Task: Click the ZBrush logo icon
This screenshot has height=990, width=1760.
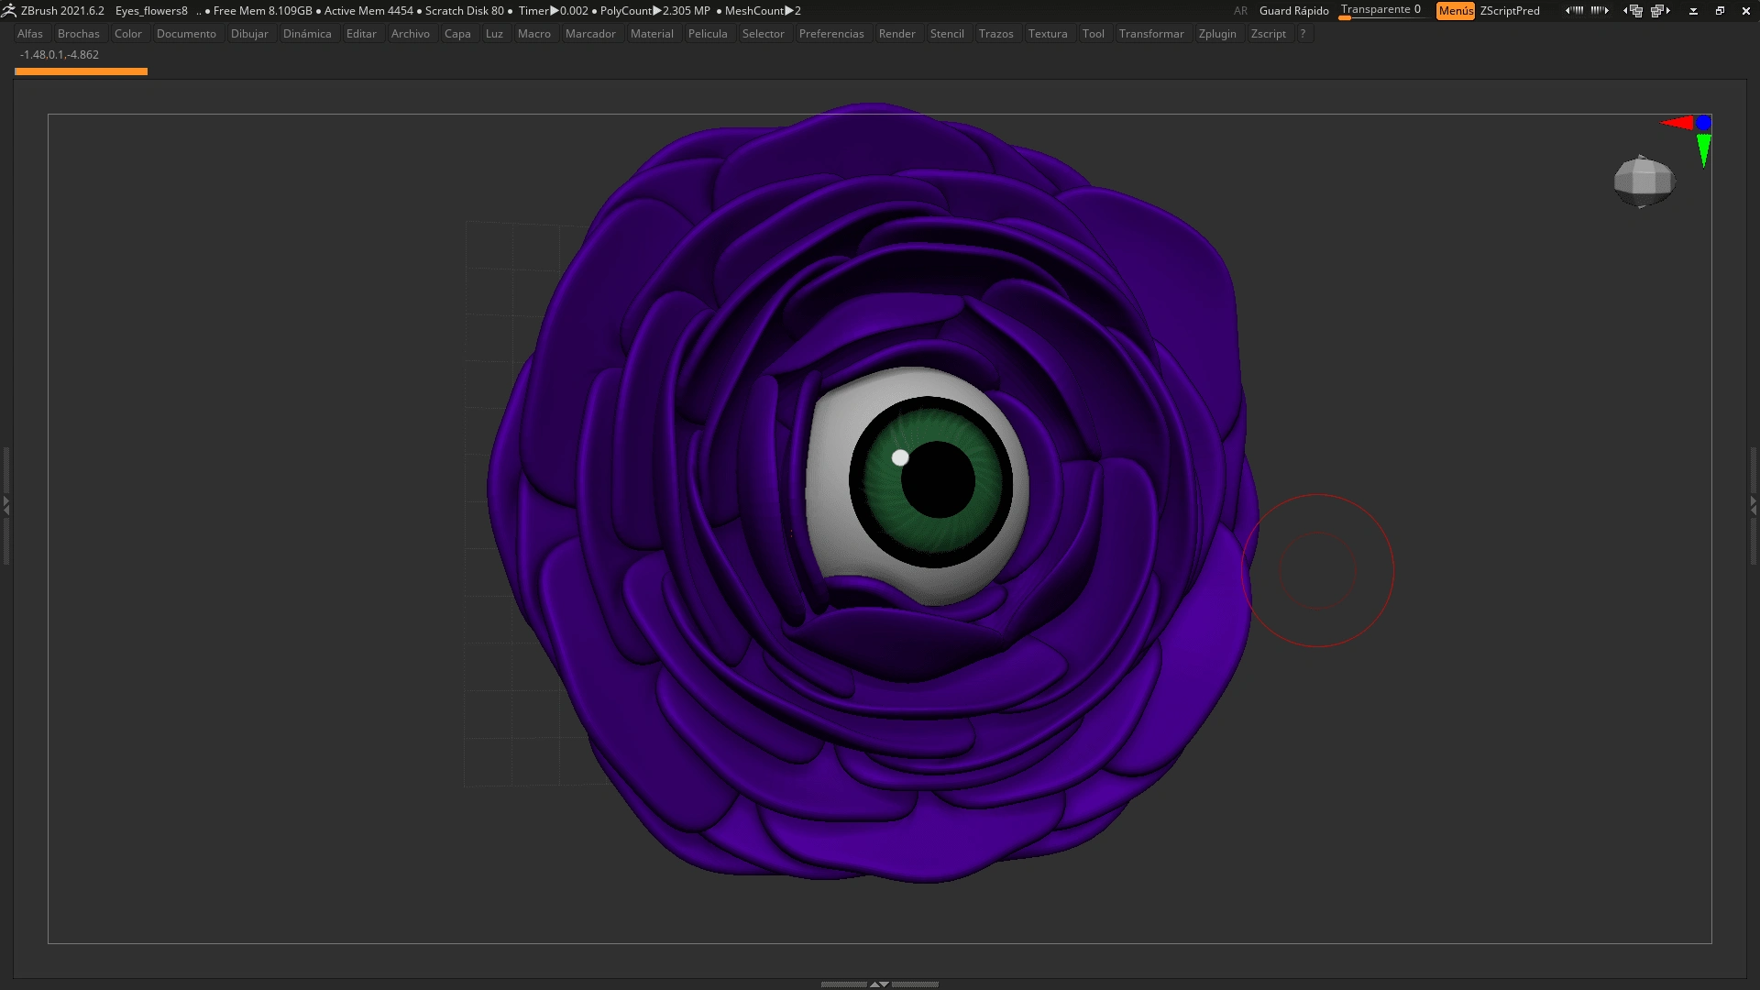Action: 8,11
